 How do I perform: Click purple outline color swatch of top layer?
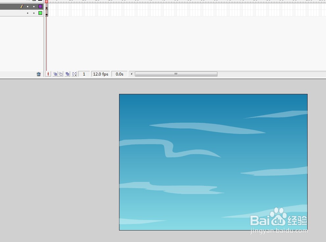[40, 7]
